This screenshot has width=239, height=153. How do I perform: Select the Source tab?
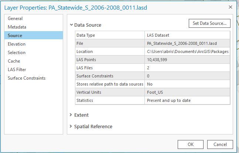coord(15,36)
